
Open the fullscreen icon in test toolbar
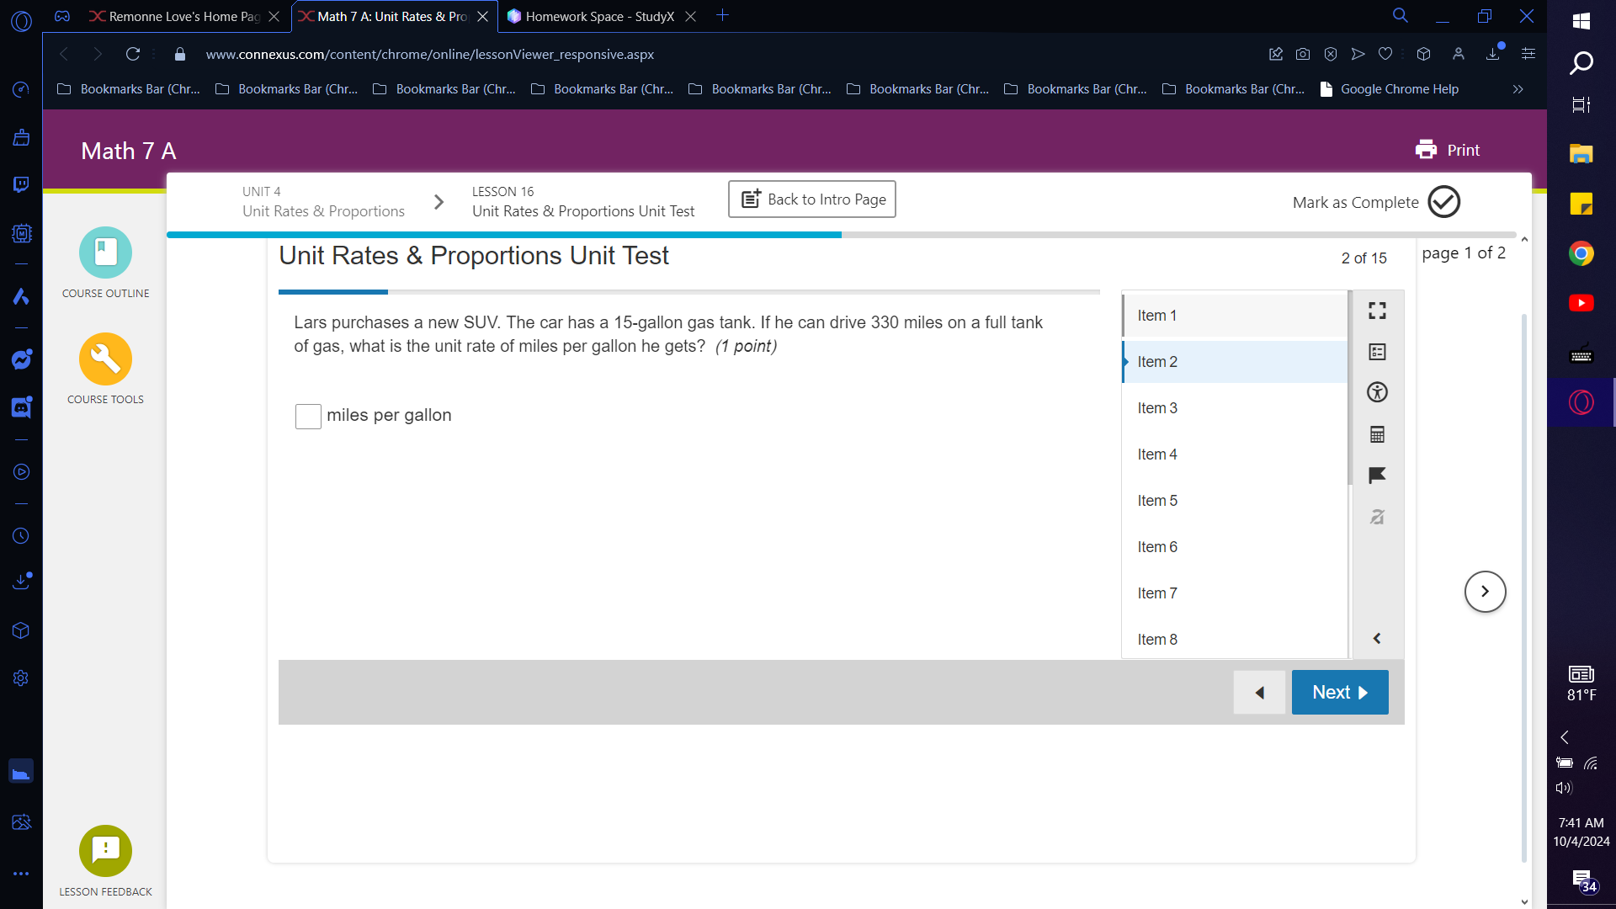tap(1377, 311)
